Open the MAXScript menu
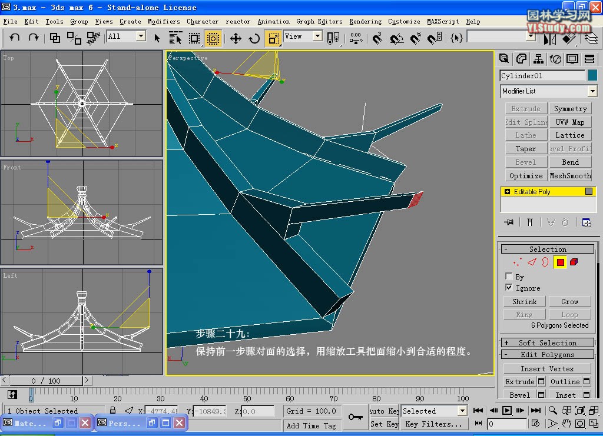This screenshot has width=603, height=436. pyautogui.click(x=443, y=21)
